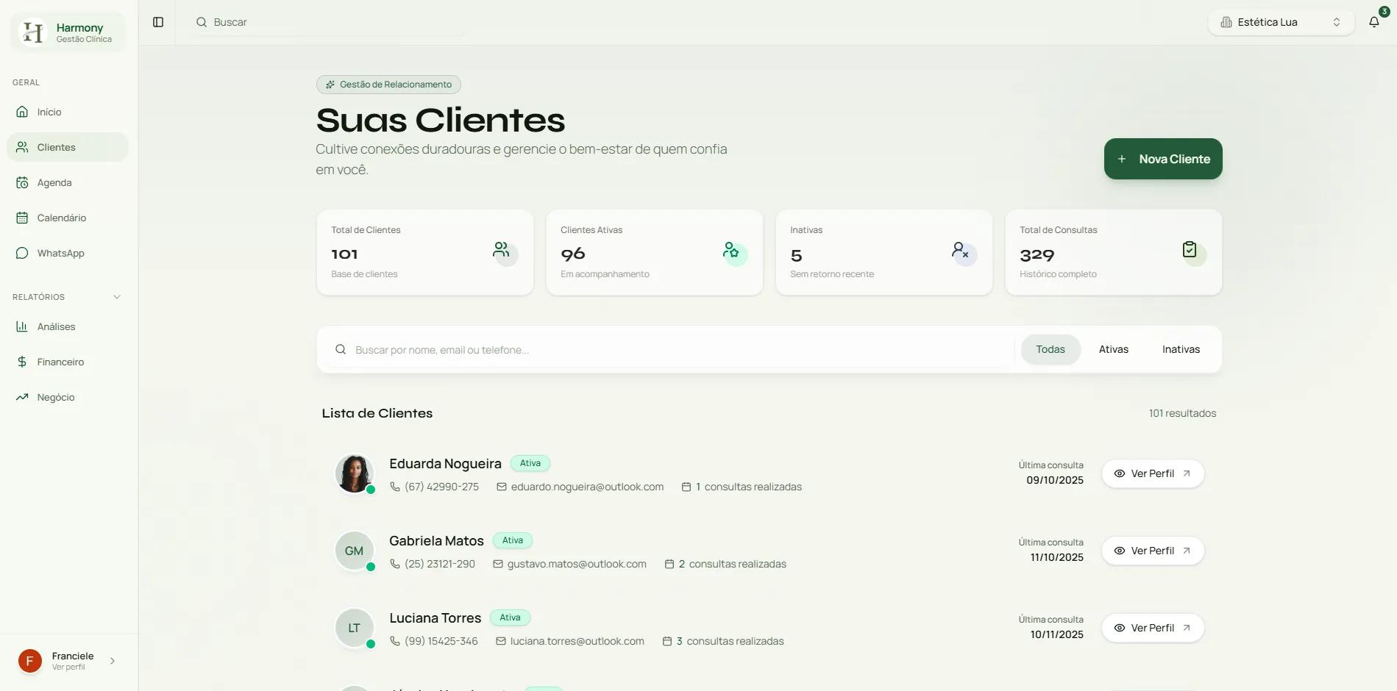Click the Análises bar chart icon
The width and height of the screenshot is (1397, 691).
[x=22, y=326]
